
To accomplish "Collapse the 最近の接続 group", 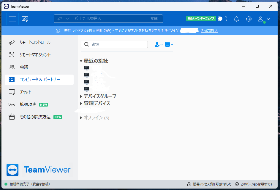I will coord(81,61).
